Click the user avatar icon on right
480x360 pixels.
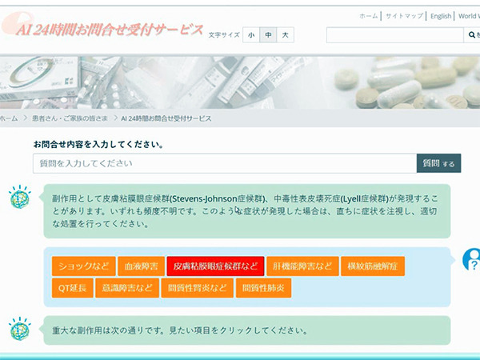coord(473,259)
